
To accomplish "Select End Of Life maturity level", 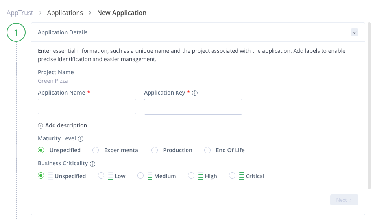I will click(207, 150).
